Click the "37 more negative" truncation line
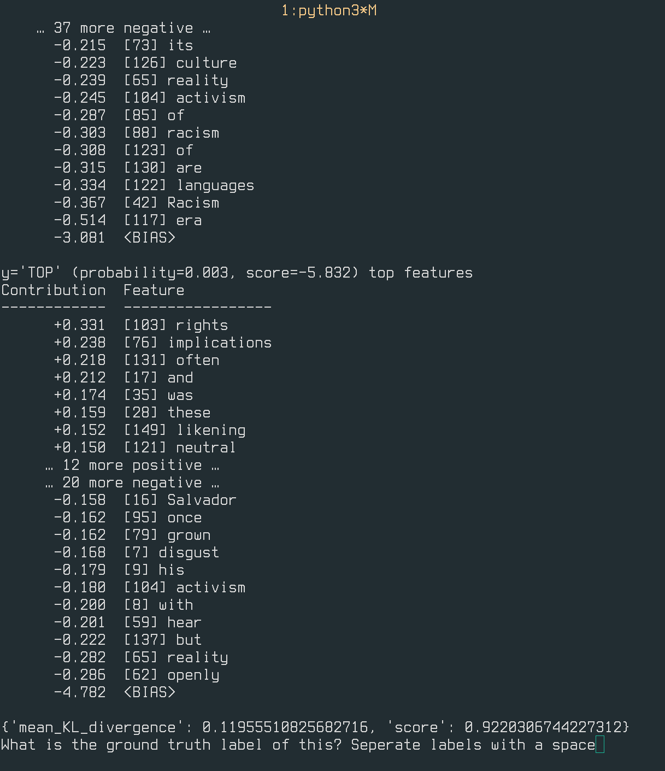 (123, 28)
